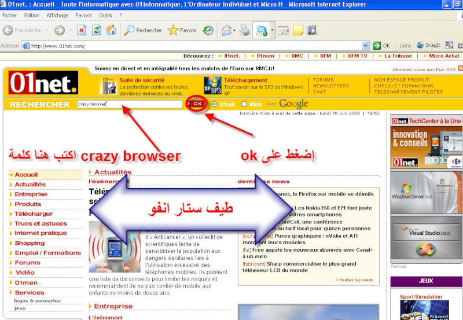463x320 pixels.
Task: Click the Windows Server 2008 ad banner
Action: click(x=426, y=193)
